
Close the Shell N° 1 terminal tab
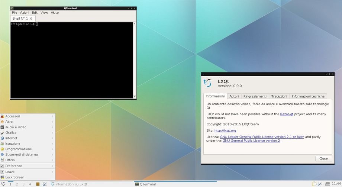coord(31,18)
